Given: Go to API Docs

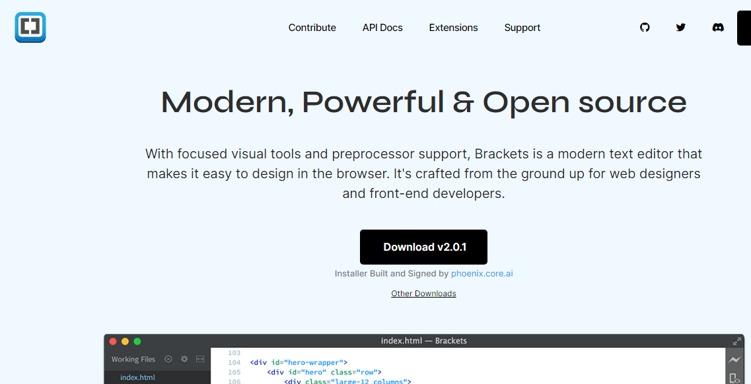Looking at the screenshot, I should (382, 28).
